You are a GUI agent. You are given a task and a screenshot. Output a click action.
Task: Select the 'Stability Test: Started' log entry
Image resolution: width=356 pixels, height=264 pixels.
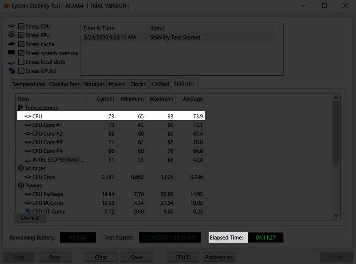coord(175,37)
